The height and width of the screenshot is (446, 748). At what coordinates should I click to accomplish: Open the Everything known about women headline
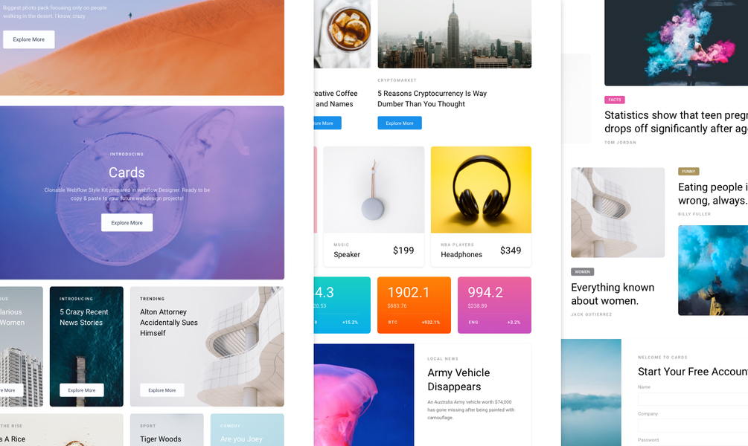pos(613,294)
